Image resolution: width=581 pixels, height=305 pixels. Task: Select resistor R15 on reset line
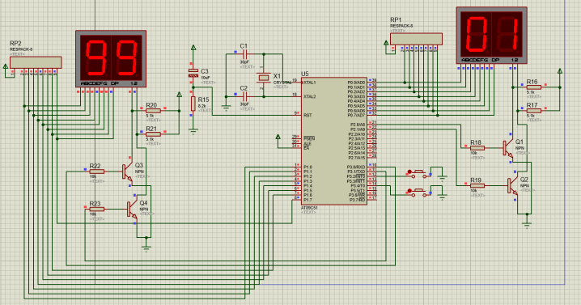[x=193, y=104]
